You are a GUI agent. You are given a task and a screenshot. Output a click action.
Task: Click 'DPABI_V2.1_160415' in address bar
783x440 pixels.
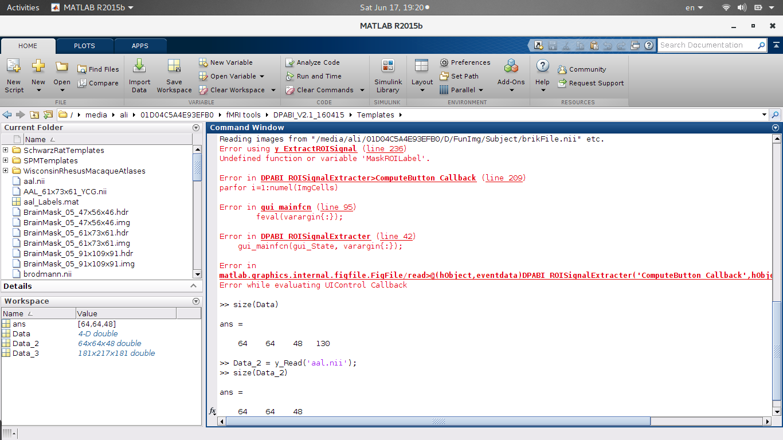(x=309, y=115)
